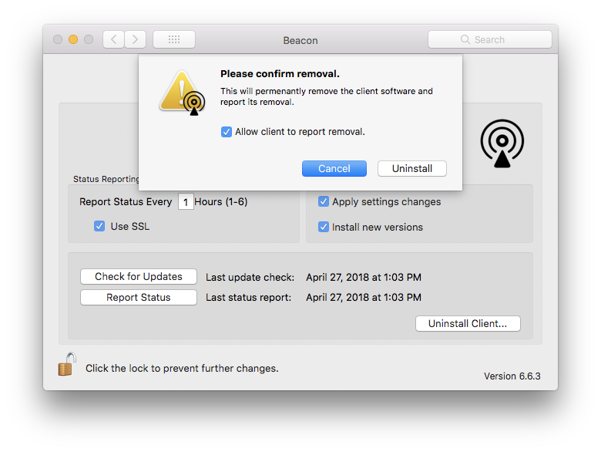Click the Report Status button

[139, 298]
